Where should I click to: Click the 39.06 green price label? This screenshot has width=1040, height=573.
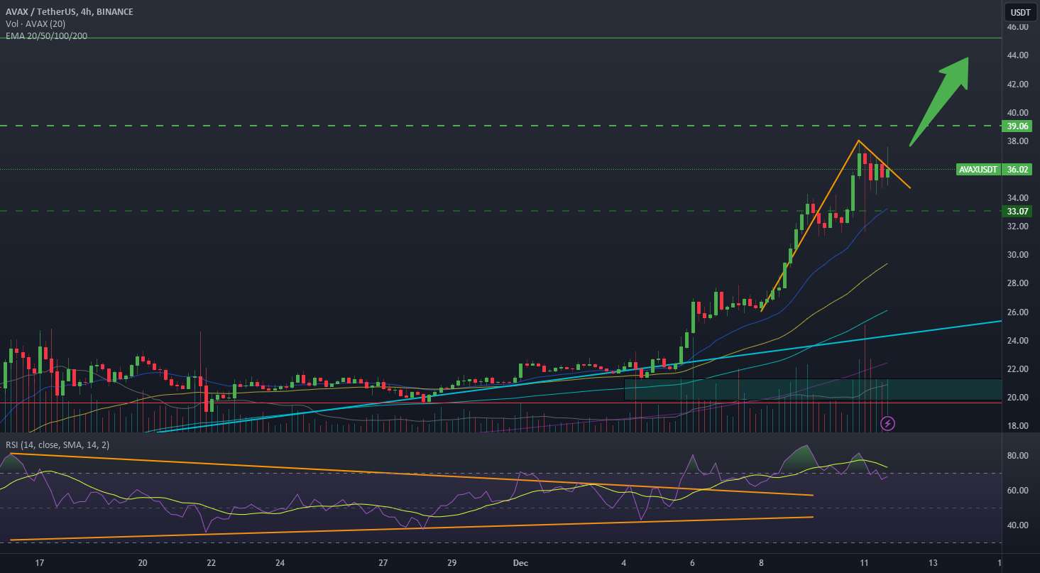pyautogui.click(x=1018, y=126)
